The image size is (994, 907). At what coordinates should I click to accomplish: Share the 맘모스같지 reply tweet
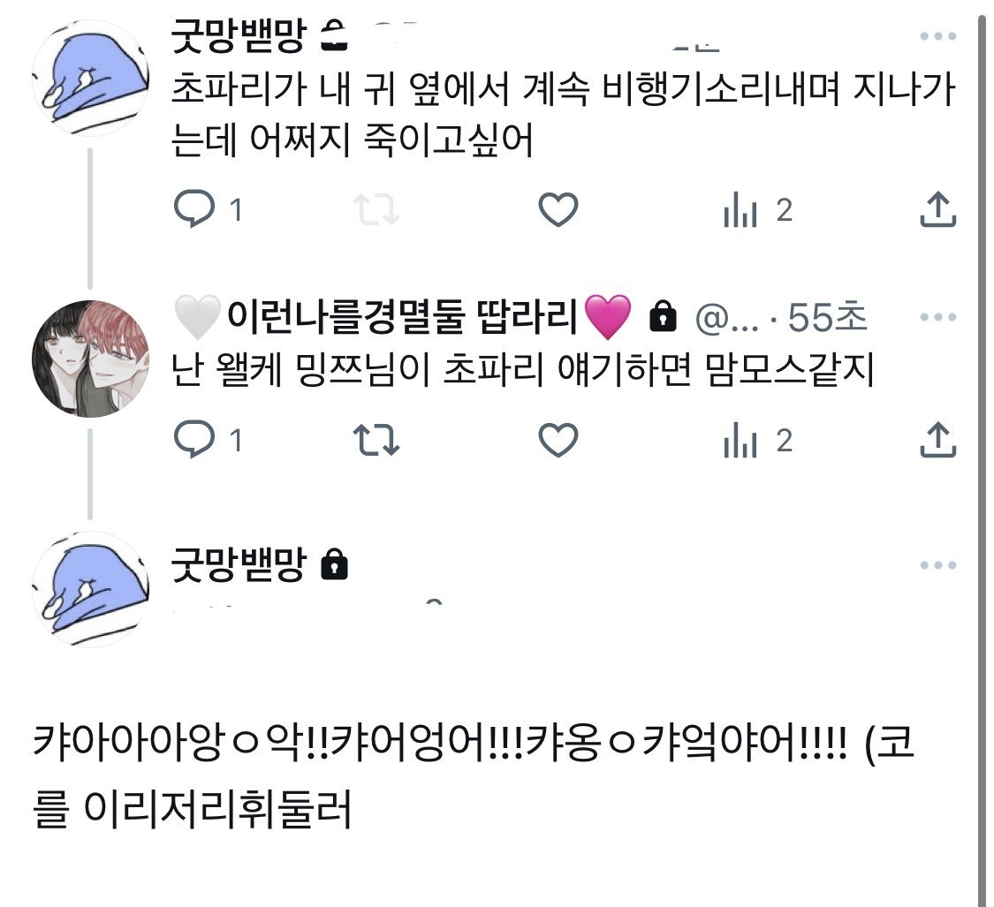[x=937, y=440]
